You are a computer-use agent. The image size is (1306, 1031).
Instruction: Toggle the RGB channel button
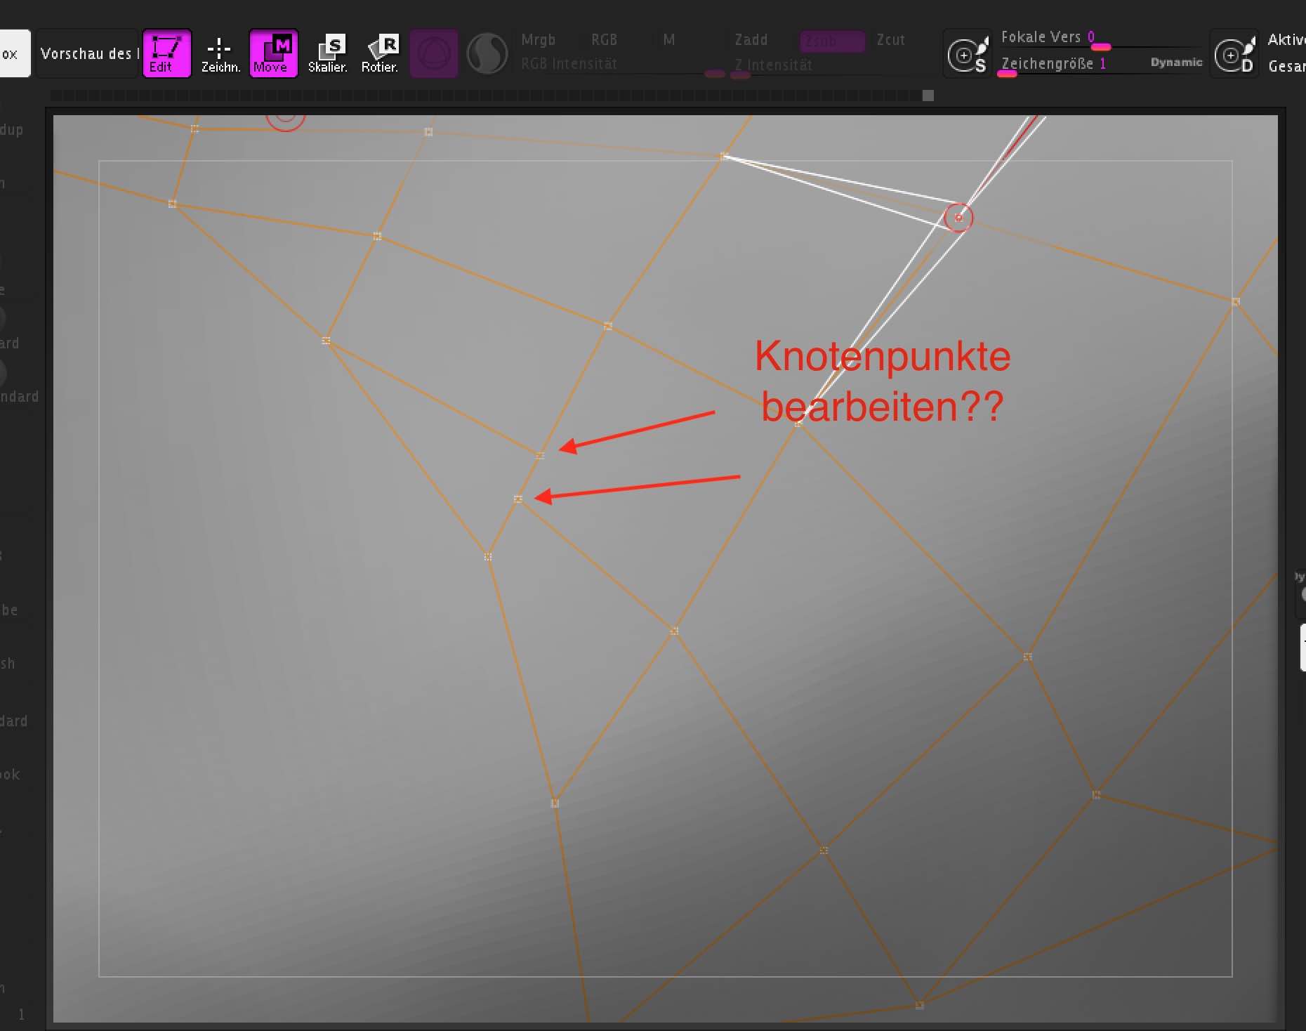coord(604,40)
